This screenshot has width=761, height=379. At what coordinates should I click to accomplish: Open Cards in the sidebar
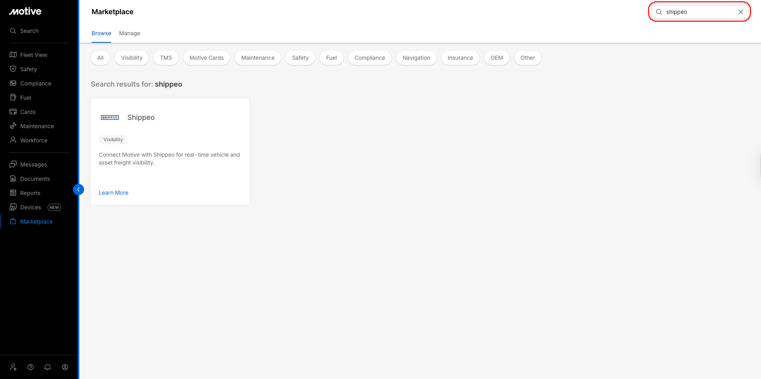(23, 112)
